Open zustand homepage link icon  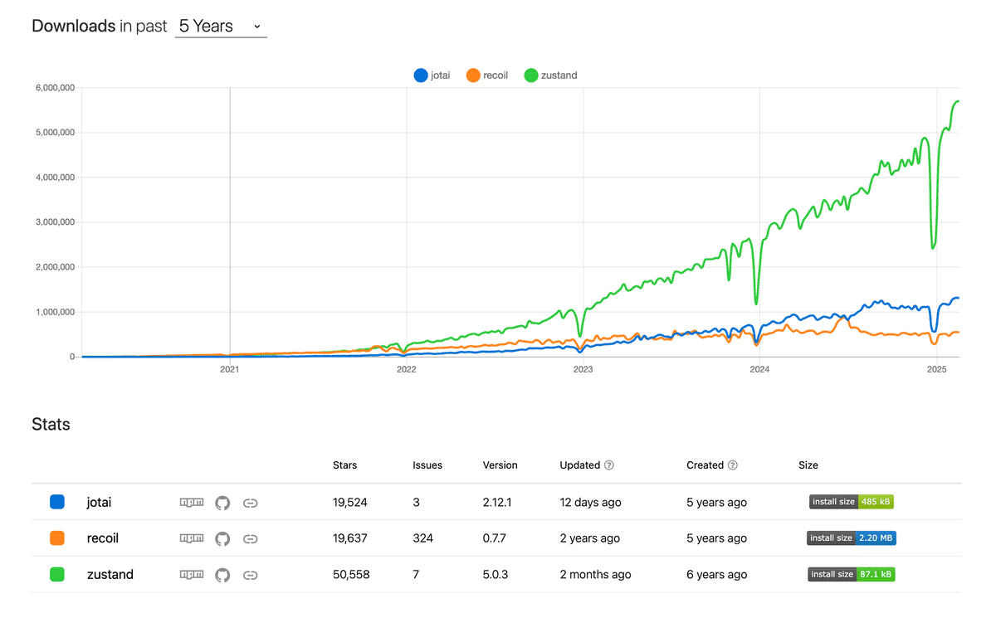click(x=251, y=575)
